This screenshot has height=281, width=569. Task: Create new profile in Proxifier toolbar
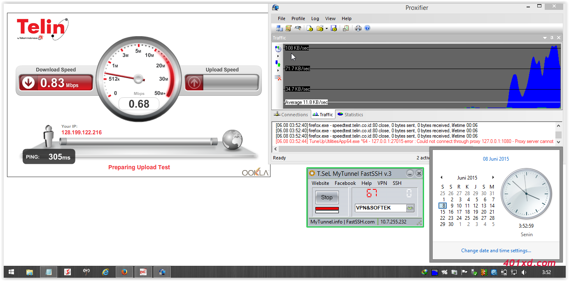(310, 28)
